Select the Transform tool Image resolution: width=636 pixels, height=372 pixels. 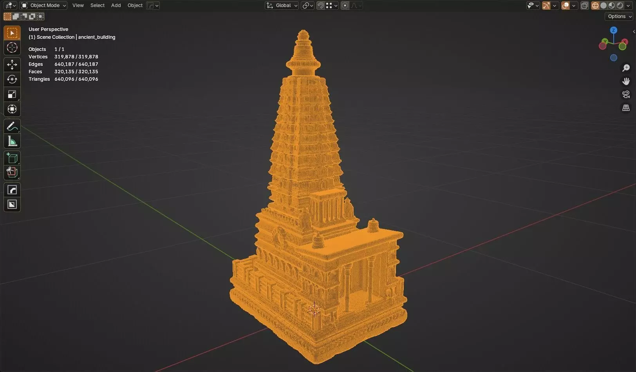pos(12,109)
